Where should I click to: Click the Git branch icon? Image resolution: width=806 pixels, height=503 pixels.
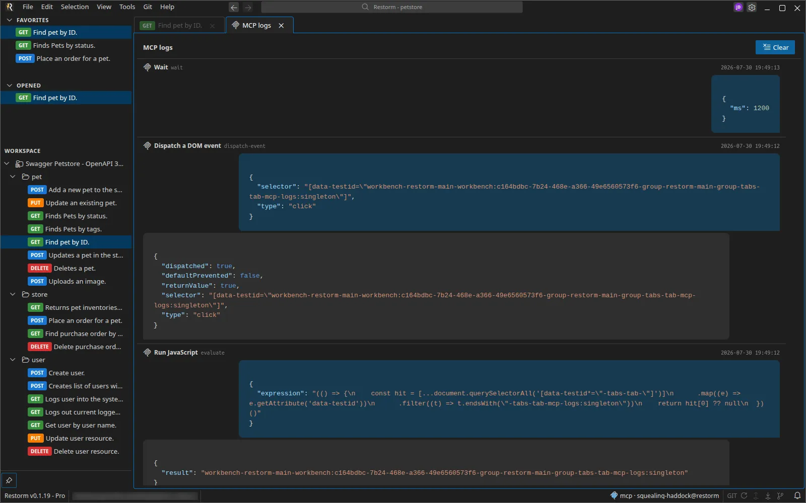pos(780,495)
